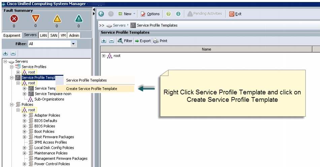Viewport: 320px width, 167px height.
Task: Open the Filter All dropdown
Action: point(73,44)
